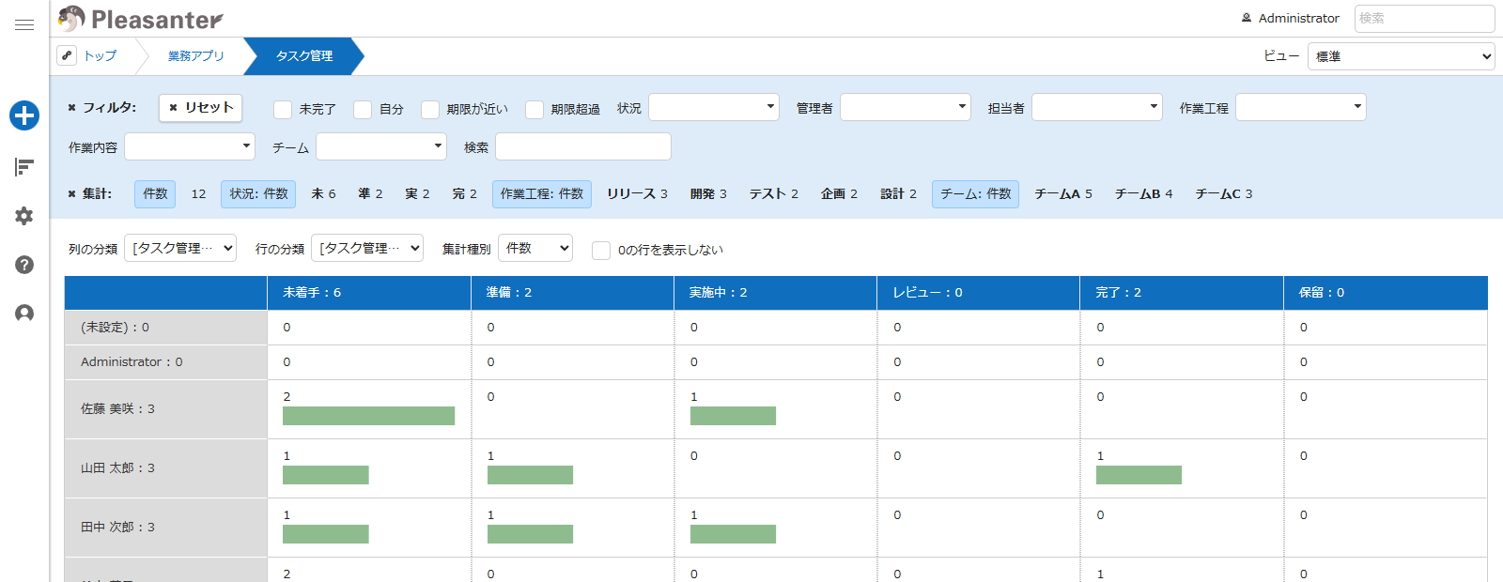Screen dimensions: 1503x582
Task: Open the 担当者 filter dropdown
Action: [1097, 107]
